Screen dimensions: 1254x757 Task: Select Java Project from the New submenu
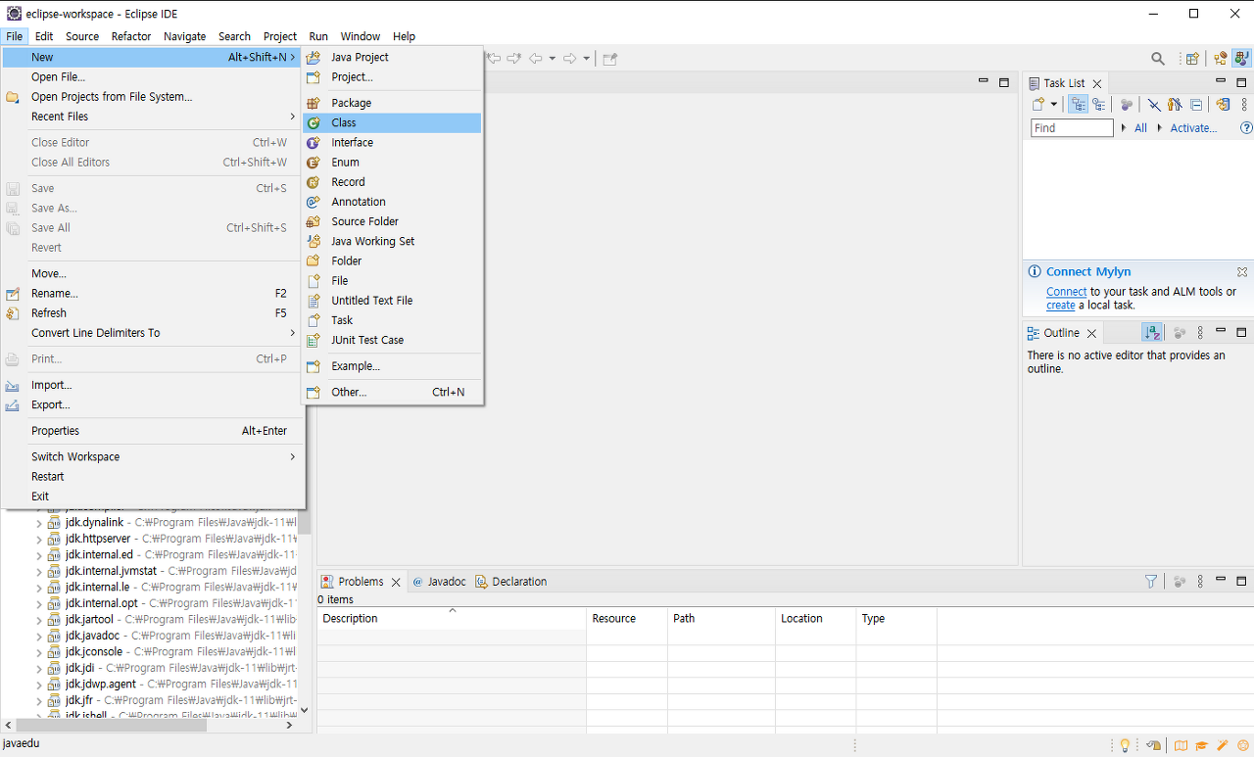(392, 57)
